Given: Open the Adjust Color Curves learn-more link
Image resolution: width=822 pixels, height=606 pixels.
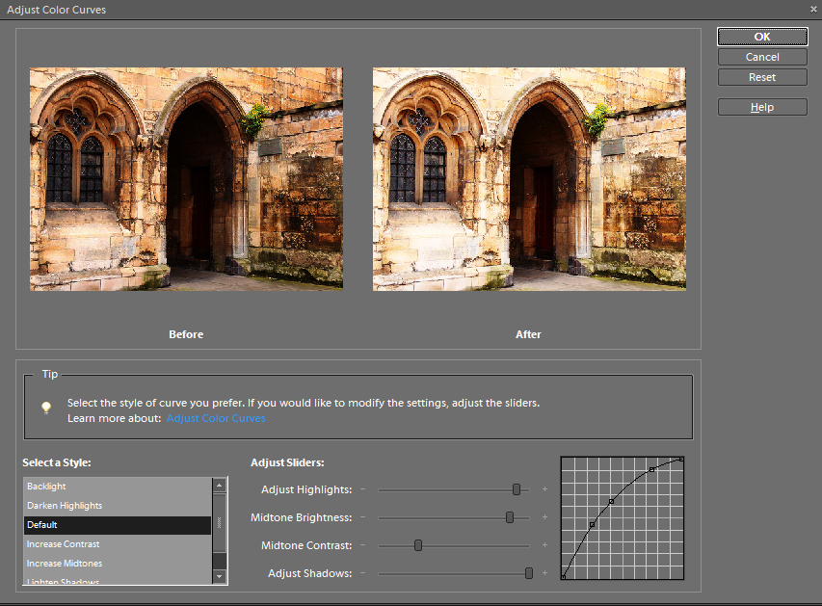Looking at the screenshot, I should [x=216, y=418].
